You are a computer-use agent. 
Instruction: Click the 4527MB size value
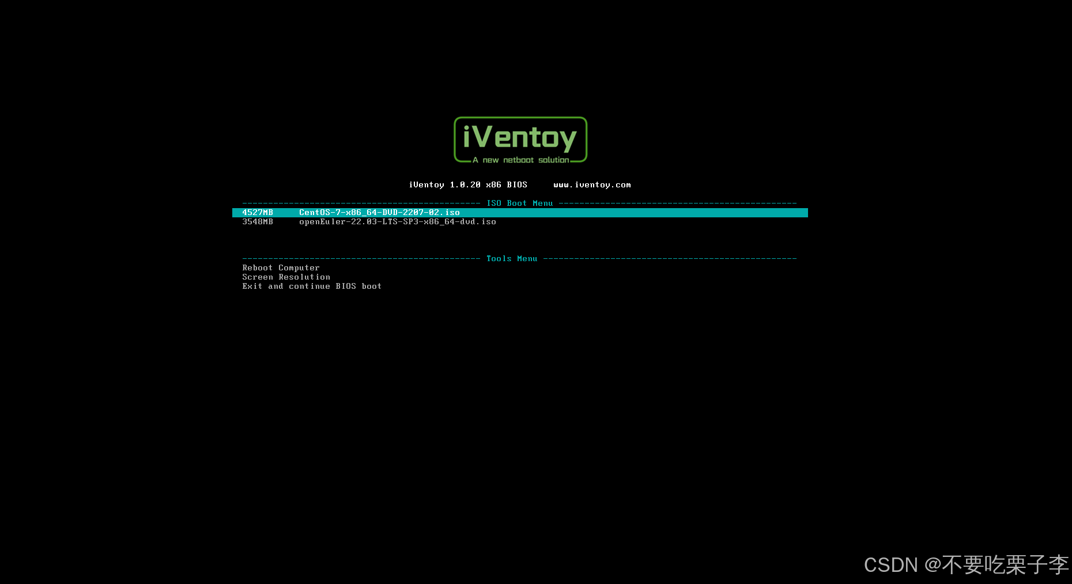[258, 213]
